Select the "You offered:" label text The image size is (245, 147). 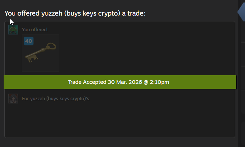[x=35, y=30]
